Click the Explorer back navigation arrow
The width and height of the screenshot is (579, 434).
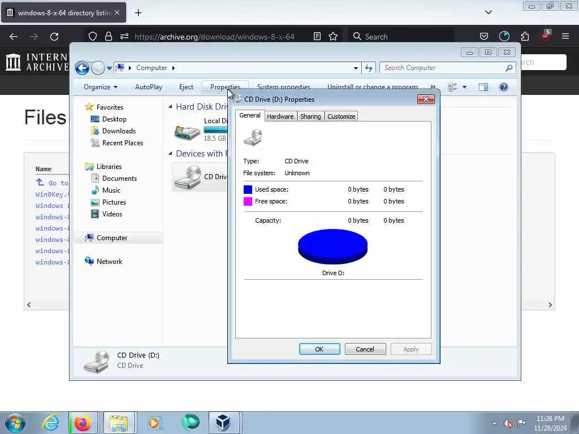pos(82,68)
